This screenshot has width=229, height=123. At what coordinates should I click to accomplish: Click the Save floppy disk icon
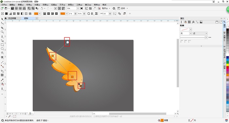coord(12,8)
